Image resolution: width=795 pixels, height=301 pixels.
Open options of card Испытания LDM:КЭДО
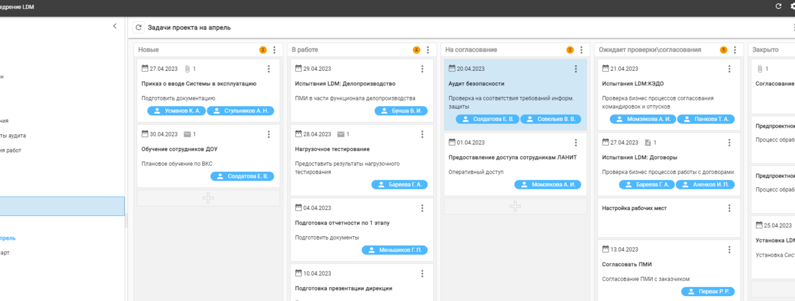click(729, 69)
